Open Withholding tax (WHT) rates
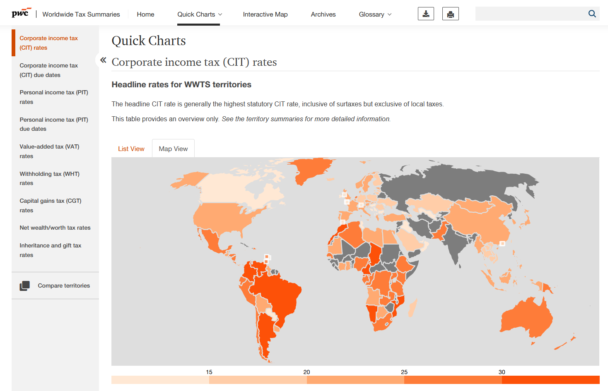 49,178
